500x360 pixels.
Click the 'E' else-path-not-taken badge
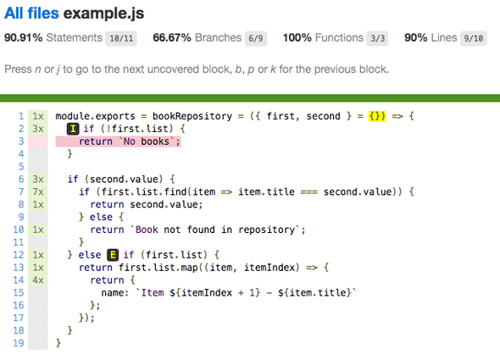pyautogui.click(x=113, y=255)
